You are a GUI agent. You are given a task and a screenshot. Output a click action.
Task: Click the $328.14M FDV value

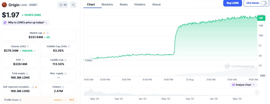point(20,64)
